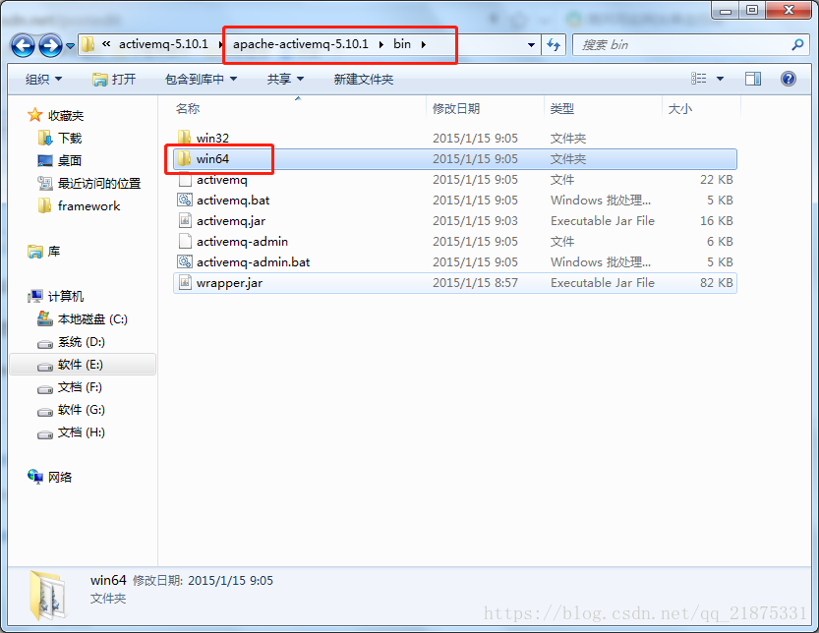Open framework favorite folder
This screenshot has height=633, width=819.
88,206
